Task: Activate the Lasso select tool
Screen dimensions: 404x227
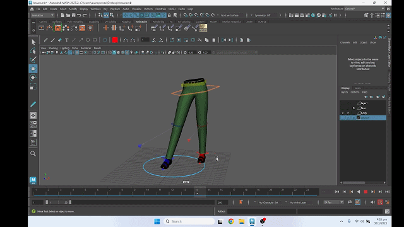Action: pos(33,50)
